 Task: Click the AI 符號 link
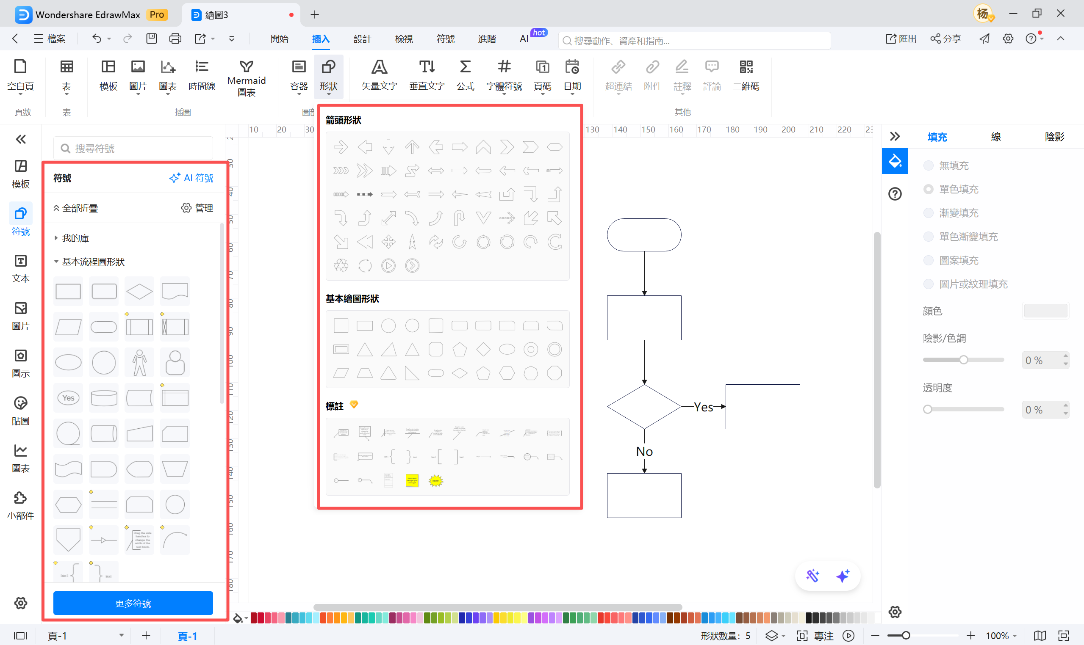(191, 178)
